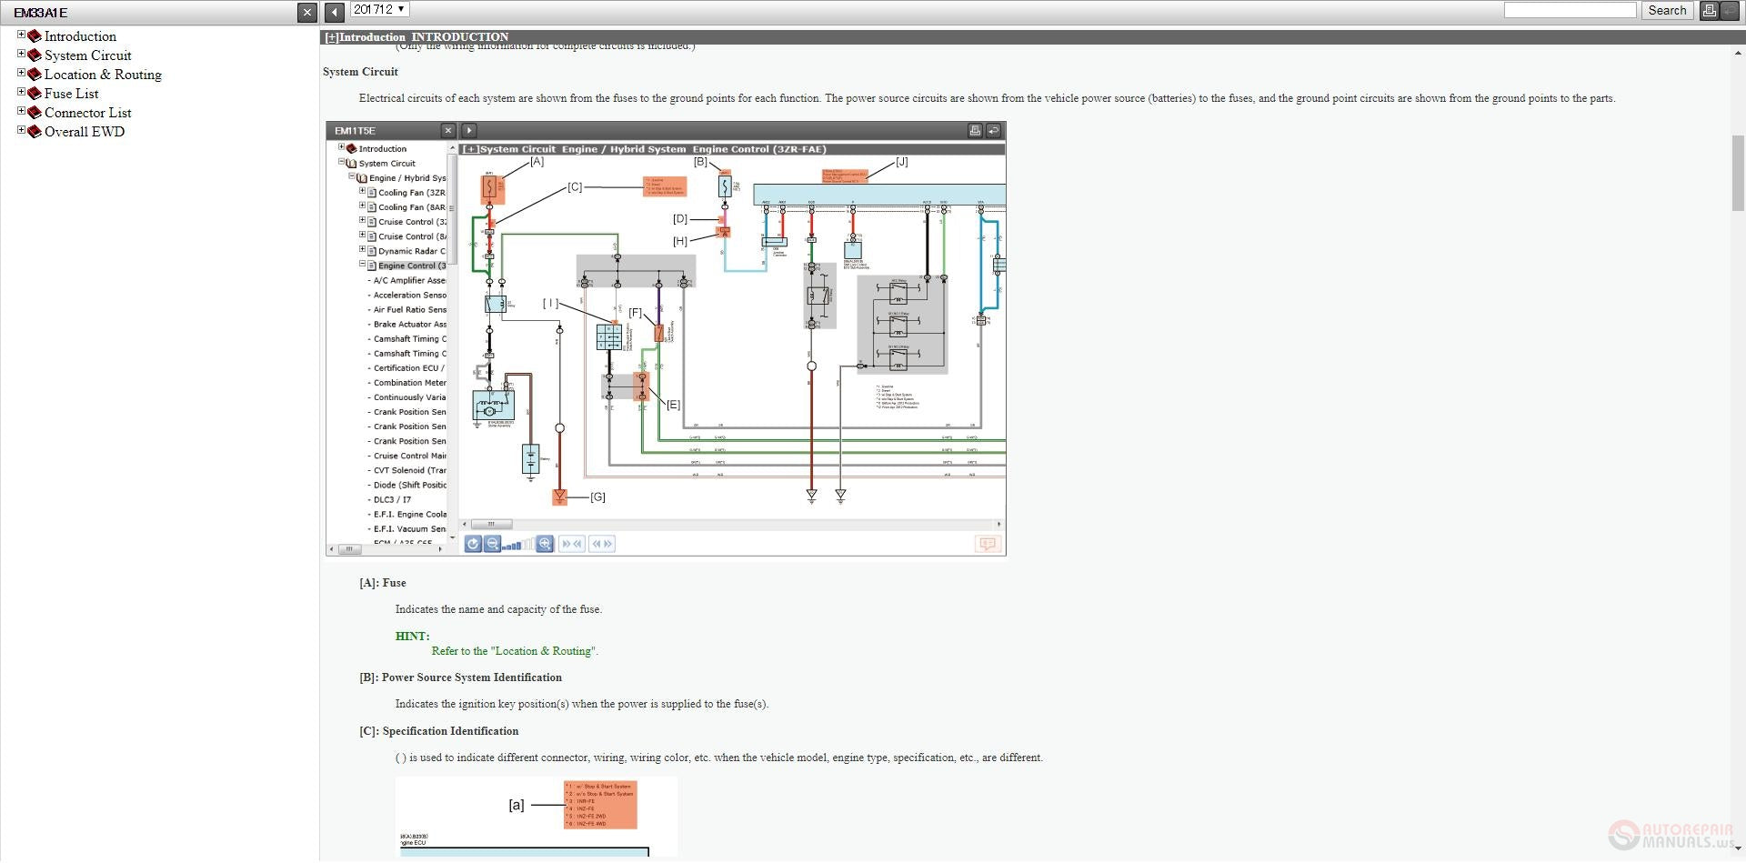This screenshot has height=863, width=1746.
Task: Click the book icon next to sidebar Introduction
Action: click(35, 36)
